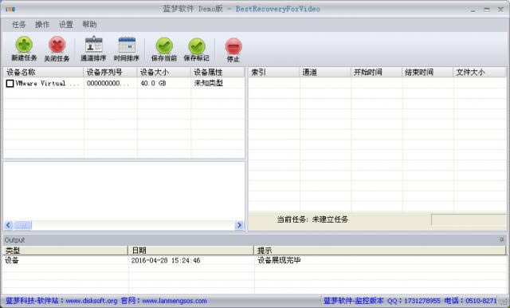Click the '设备展现完毕' message
Image resolution: width=510 pixels, height=308 pixels.
(x=279, y=260)
